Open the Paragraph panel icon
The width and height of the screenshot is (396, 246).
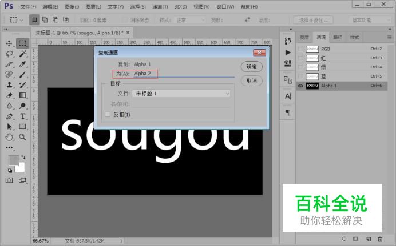288,112
